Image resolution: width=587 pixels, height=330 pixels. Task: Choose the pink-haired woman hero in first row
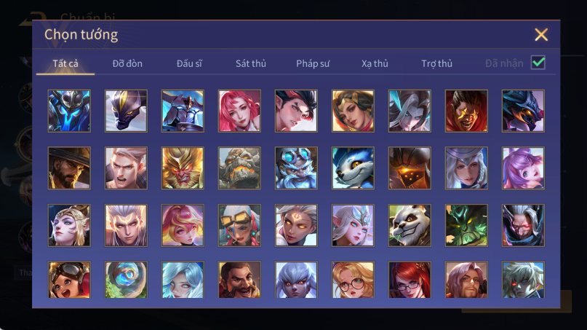click(239, 111)
